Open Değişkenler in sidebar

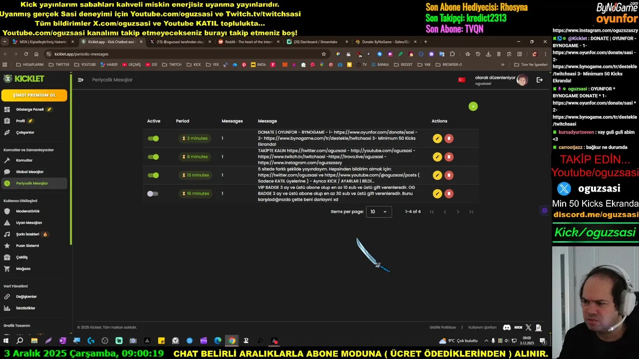tap(34, 297)
